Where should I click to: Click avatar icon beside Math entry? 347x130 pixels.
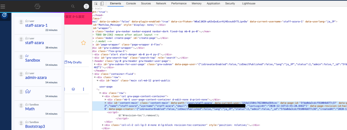coord(21,105)
